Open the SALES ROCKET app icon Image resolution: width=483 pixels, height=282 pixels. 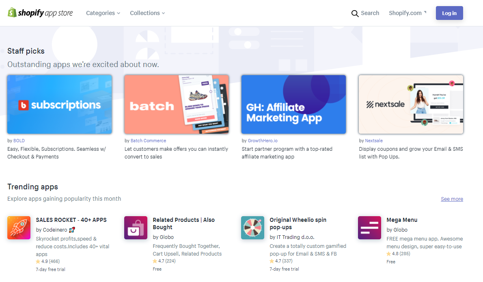click(x=19, y=228)
